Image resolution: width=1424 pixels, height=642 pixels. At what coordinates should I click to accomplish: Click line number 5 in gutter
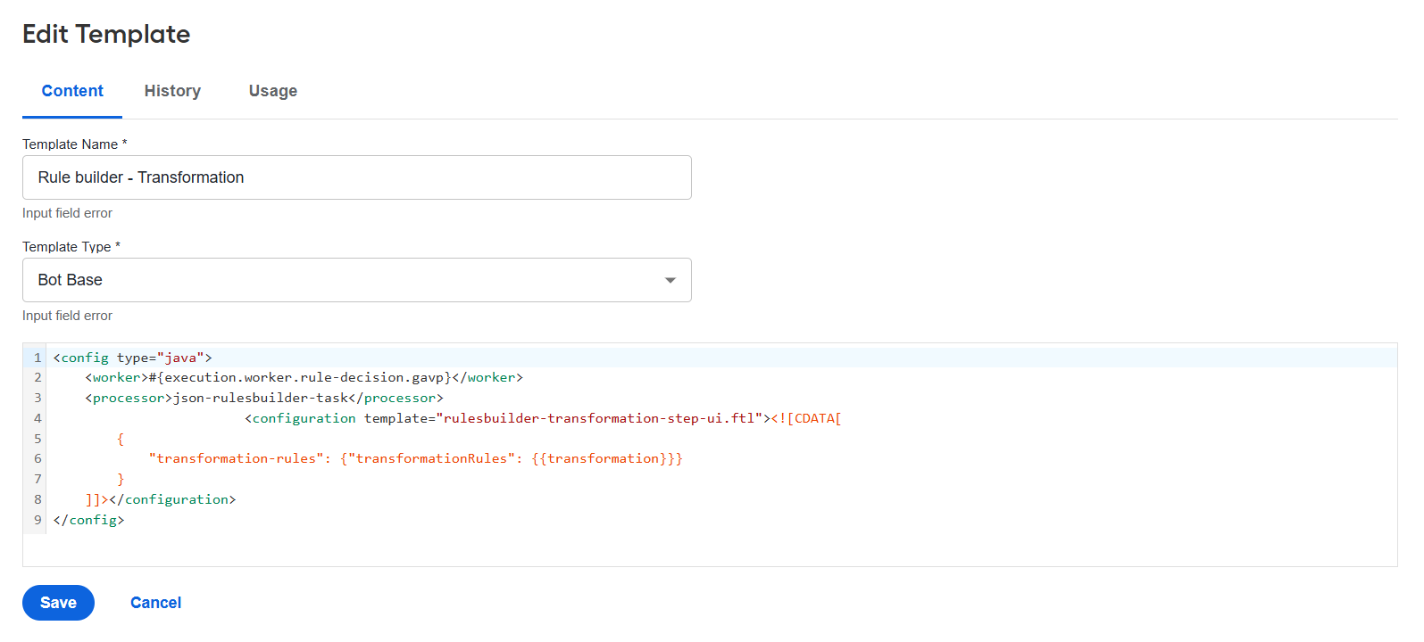point(37,439)
